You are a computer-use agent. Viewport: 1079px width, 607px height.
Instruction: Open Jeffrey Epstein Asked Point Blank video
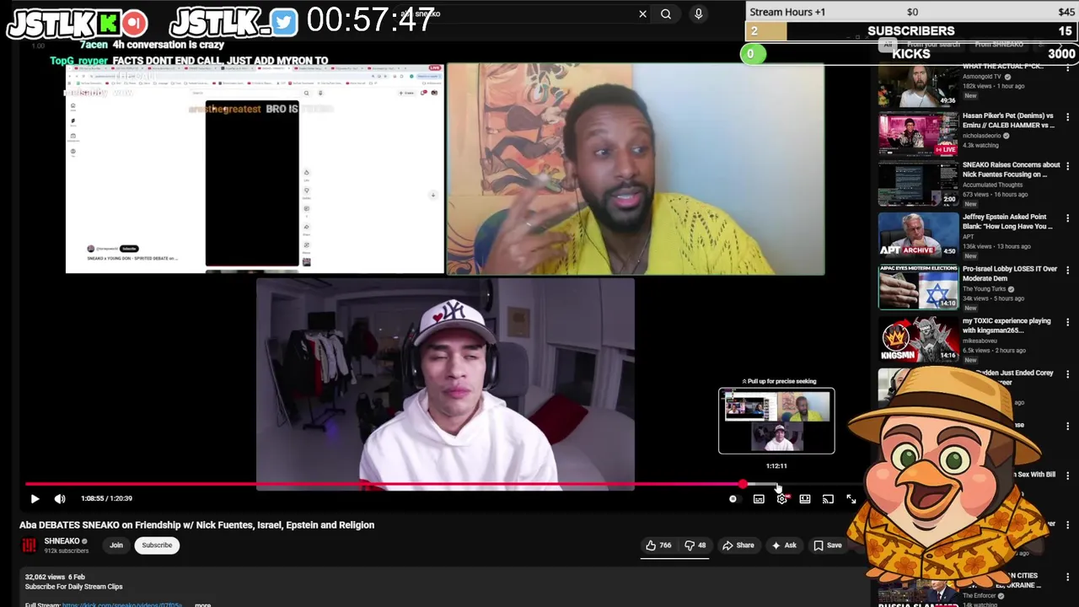1007,222
